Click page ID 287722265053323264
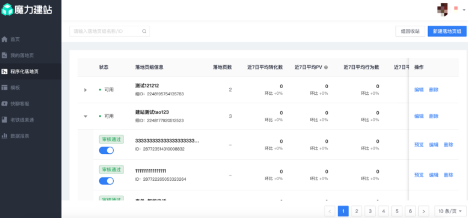The height and width of the screenshot is (218, 468). [164, 179]
